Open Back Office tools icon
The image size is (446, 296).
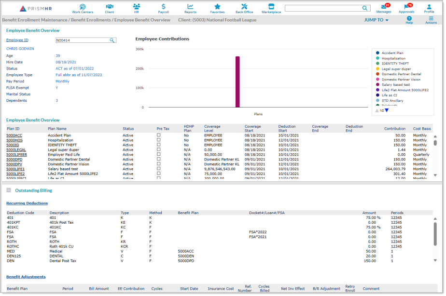point(244,7)
